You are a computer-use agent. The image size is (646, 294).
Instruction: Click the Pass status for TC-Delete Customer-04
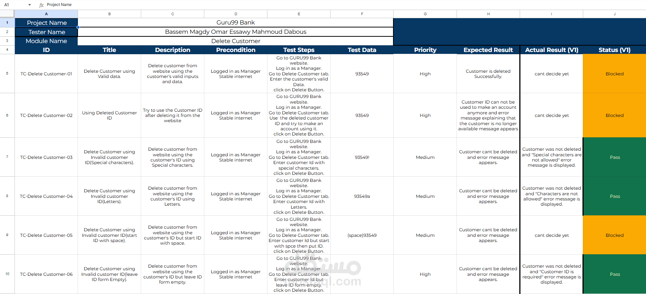(x=615, y=196)
